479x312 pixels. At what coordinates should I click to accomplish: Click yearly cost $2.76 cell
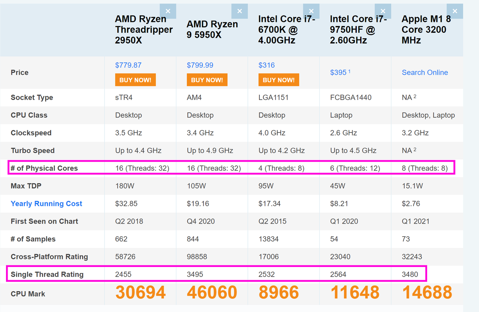pos(411,204)
